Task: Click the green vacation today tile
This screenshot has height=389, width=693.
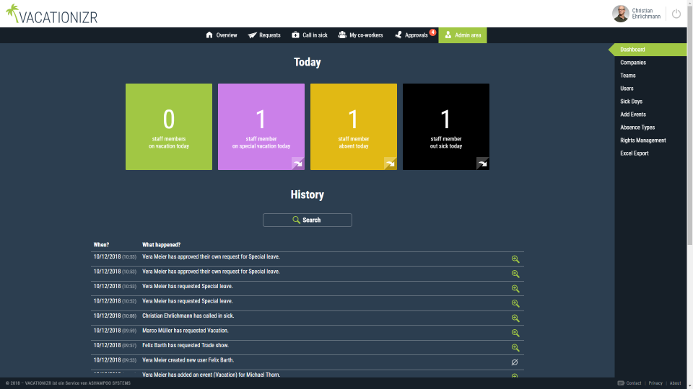Action: coord(169,127)
